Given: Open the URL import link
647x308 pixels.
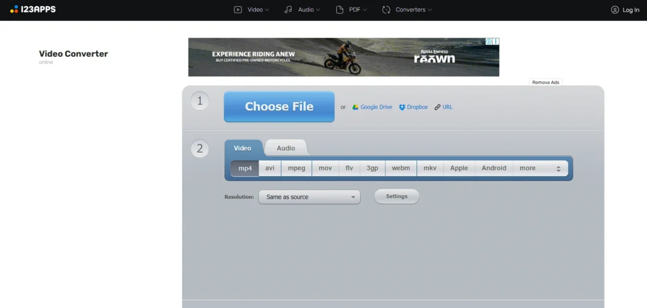Looking at the screenshot, I should pyautogui.click(x=448, y=107).
